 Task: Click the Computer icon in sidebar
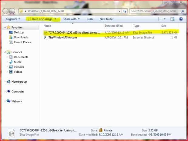click(8, 91)
